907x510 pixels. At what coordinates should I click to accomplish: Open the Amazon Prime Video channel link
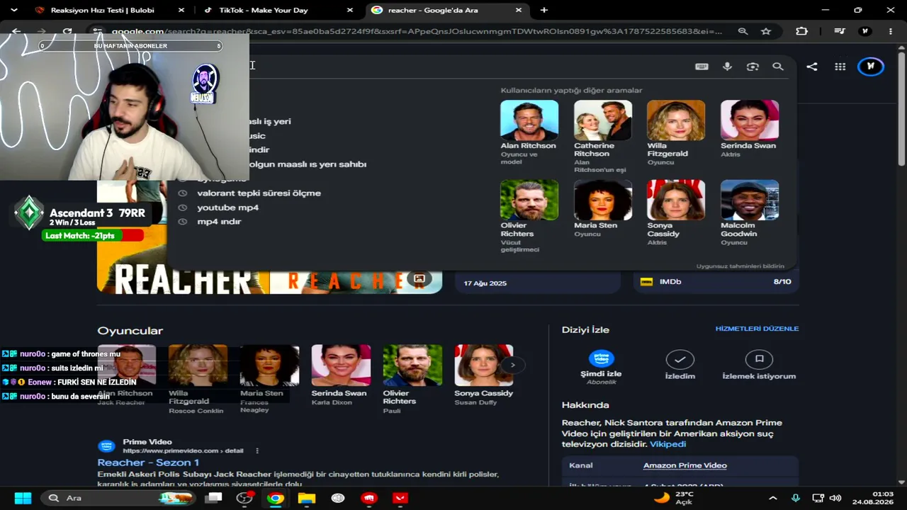click(685, 465)
